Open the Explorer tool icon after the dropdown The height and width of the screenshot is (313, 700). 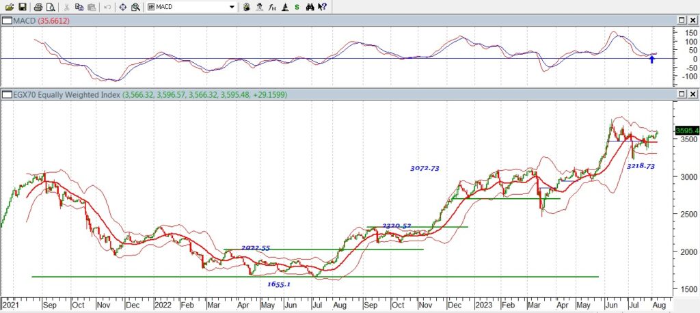(x=247, y=7)
